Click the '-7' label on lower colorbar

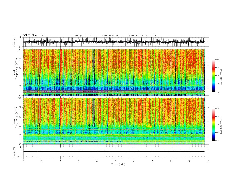(x=218, y=140)
